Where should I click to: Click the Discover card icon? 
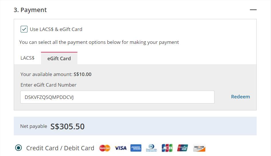point(199,148)
